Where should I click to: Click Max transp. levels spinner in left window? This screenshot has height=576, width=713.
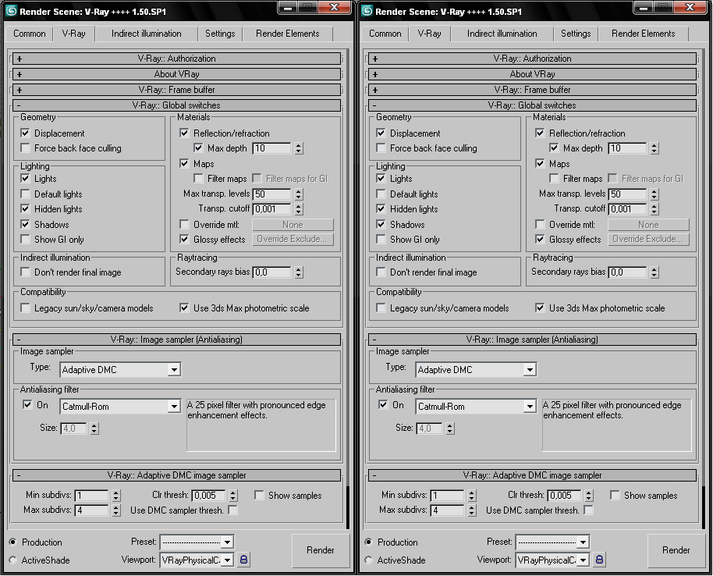click(x=298, y=194)
